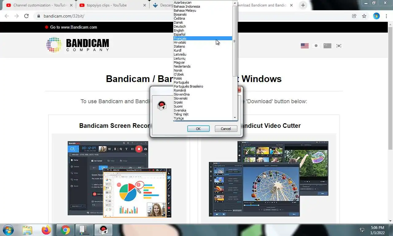
Task: Choose English from the language list
Action: coord(203,30)
